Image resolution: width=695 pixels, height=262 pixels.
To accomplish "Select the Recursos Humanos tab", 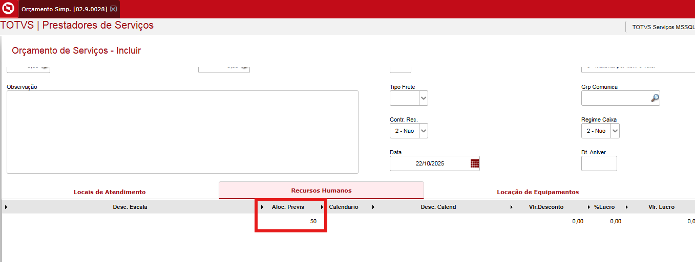I will pos(321,190).
